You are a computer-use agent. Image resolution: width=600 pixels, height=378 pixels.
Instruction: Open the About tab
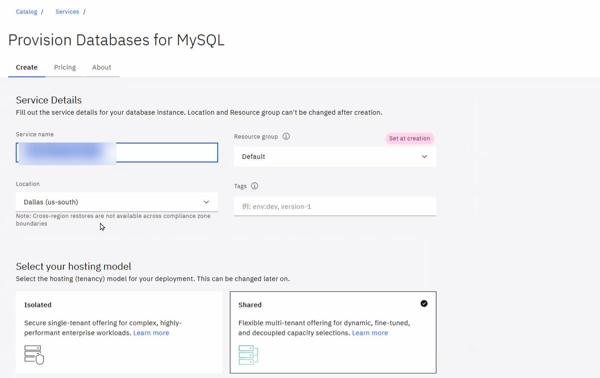[101, 67]
